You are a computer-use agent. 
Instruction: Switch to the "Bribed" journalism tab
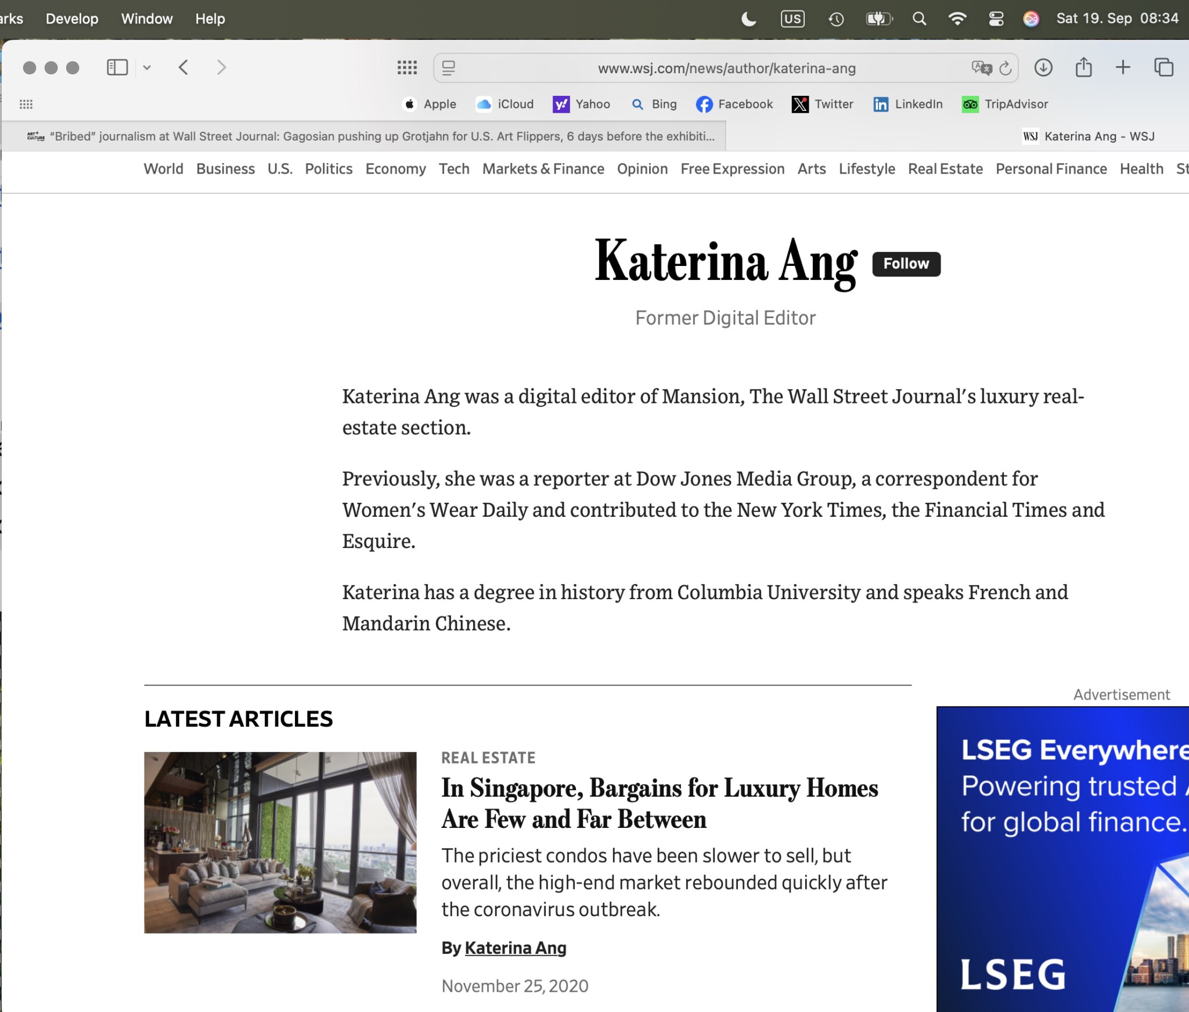(x=364, y=136)
